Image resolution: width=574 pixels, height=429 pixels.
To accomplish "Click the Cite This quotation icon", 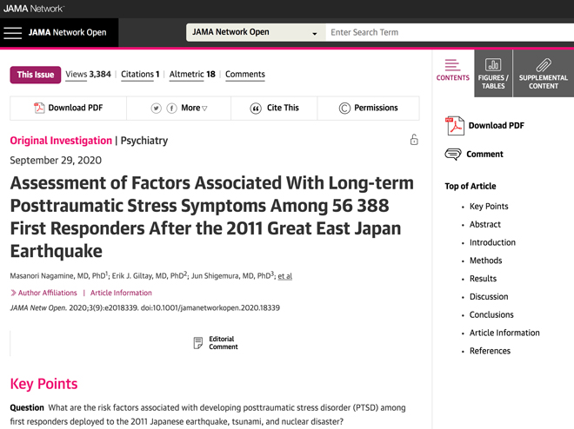I will [x=256, y=109].
